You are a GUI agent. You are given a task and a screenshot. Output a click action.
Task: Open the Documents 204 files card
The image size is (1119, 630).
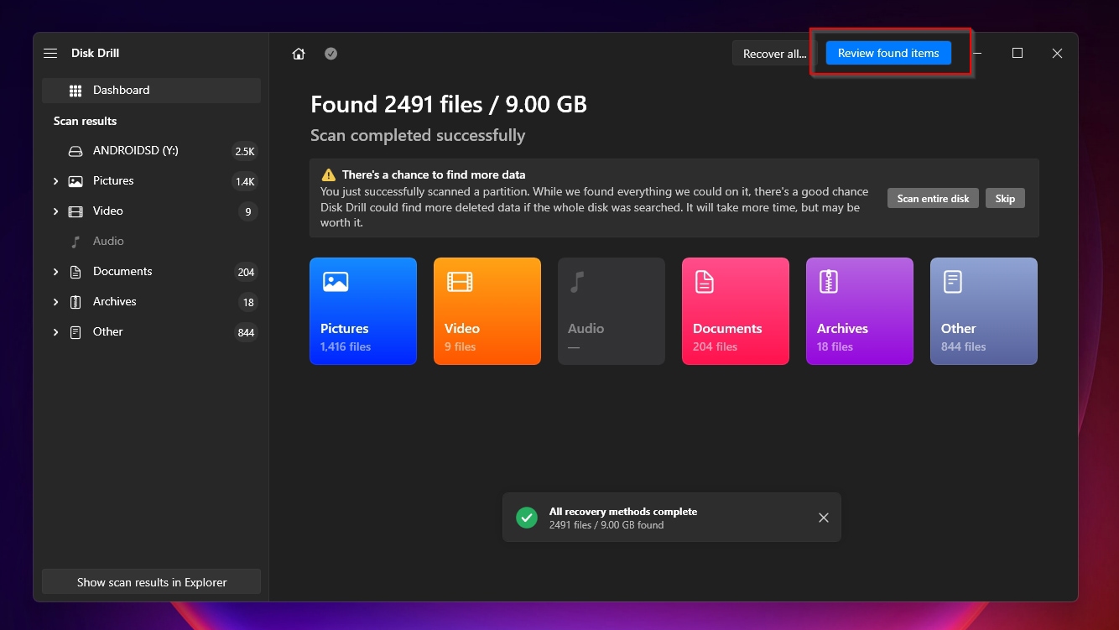(736, 311)
